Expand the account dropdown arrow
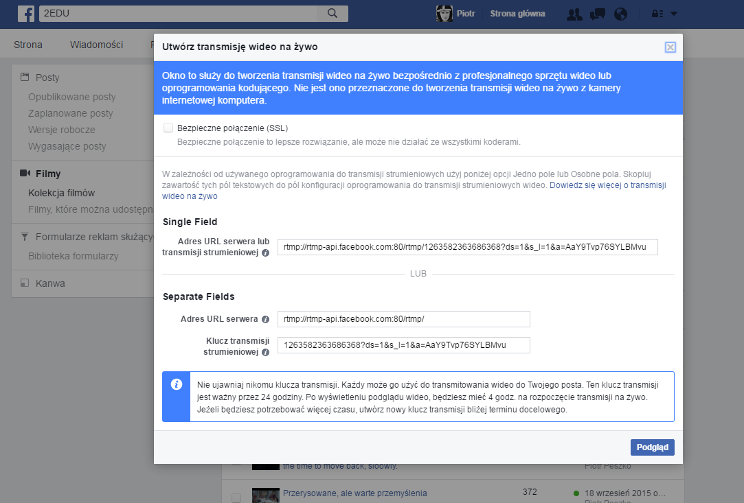The width and height of the screenshot is (744, 503). click(x=674, y=14)
